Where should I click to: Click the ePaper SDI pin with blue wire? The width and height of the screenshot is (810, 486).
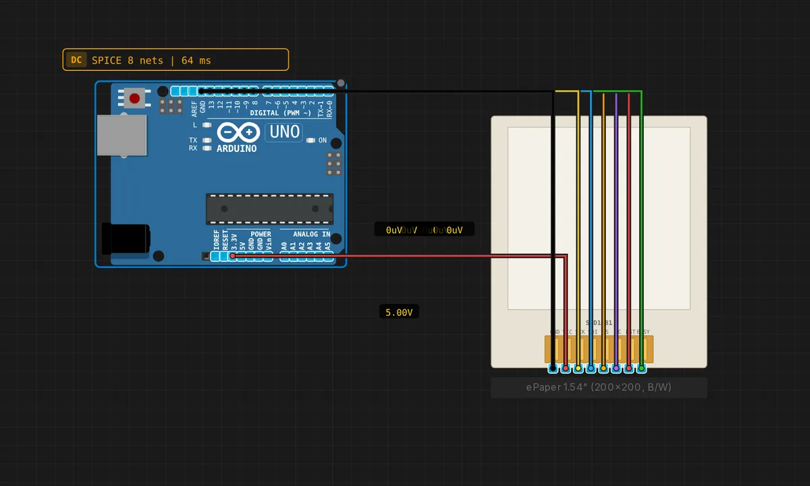[x=591, y=368]
